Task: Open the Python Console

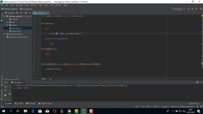Action: pyautogui.click(x=45, y=104)
